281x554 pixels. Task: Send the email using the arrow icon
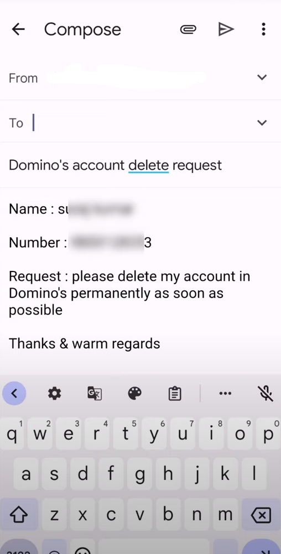point(226,29)
